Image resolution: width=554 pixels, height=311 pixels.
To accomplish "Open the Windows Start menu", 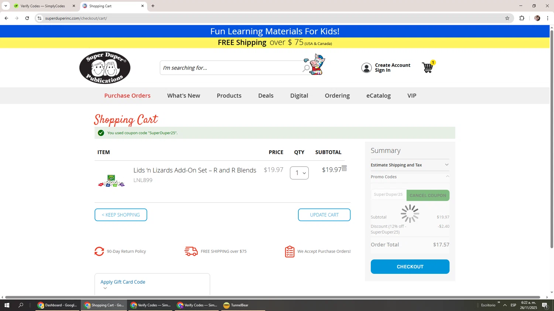I will [x=7, y=305].
